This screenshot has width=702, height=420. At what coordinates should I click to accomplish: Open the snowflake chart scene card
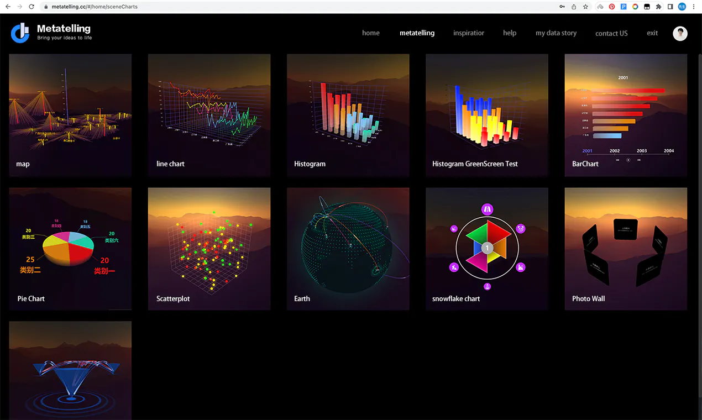click(487, 249)
